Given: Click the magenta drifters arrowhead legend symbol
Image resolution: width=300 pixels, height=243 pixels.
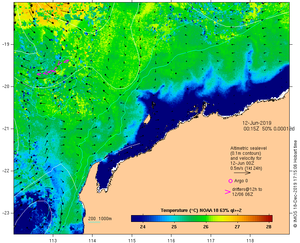Looking at the screenshot, I should [227, 192].
